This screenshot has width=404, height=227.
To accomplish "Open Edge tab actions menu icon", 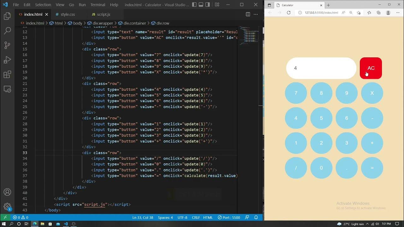I will 269,5.
